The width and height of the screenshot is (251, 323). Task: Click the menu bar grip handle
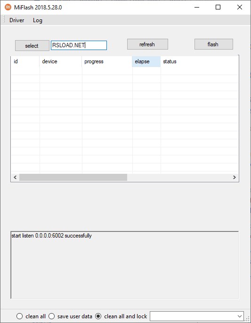[4, 20]
